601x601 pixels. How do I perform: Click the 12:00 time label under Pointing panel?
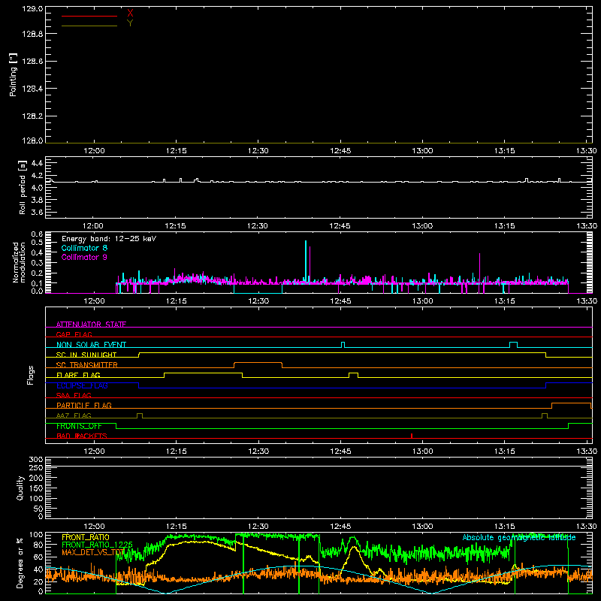tap(94, 151)
